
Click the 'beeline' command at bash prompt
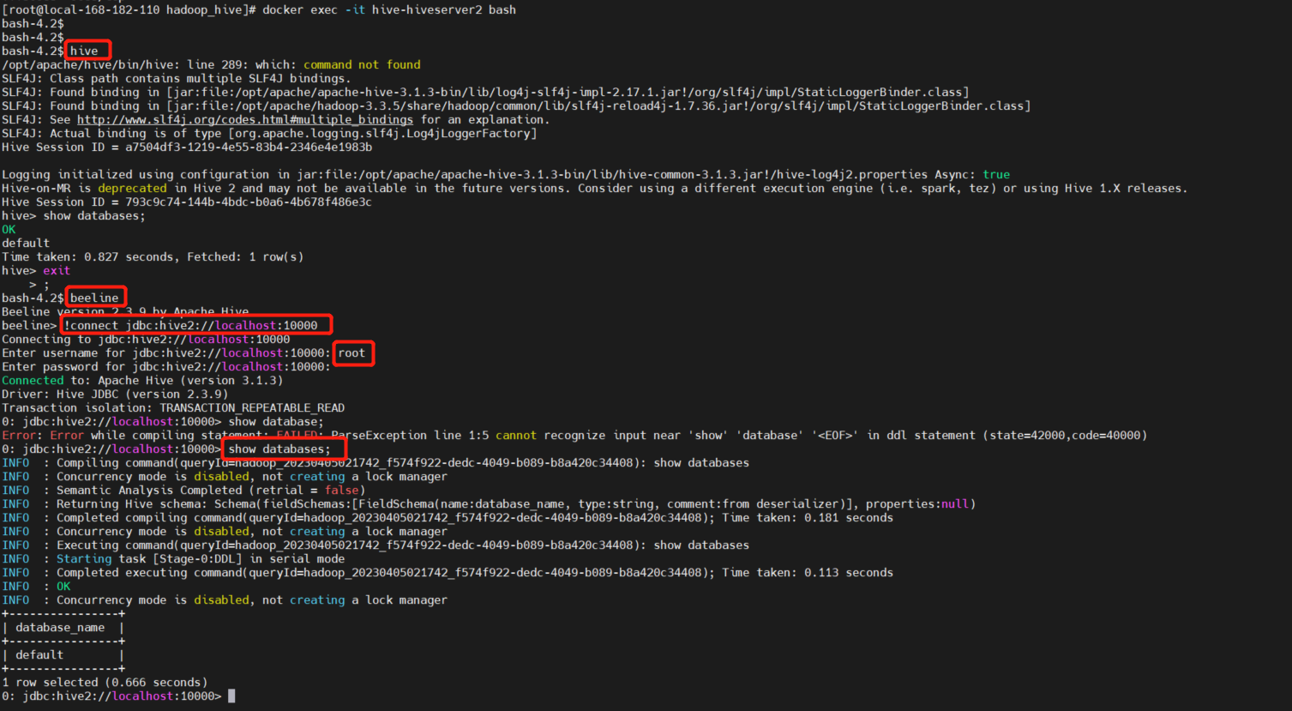94,298
